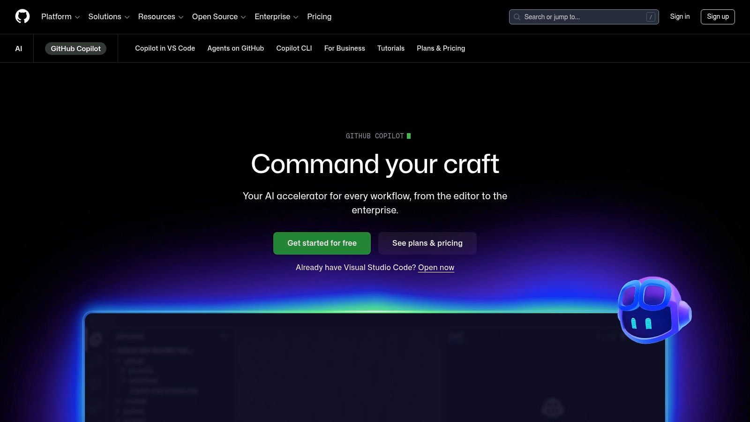Open the Open Source dropdown

pyautogui.click(x=219, y=17)
